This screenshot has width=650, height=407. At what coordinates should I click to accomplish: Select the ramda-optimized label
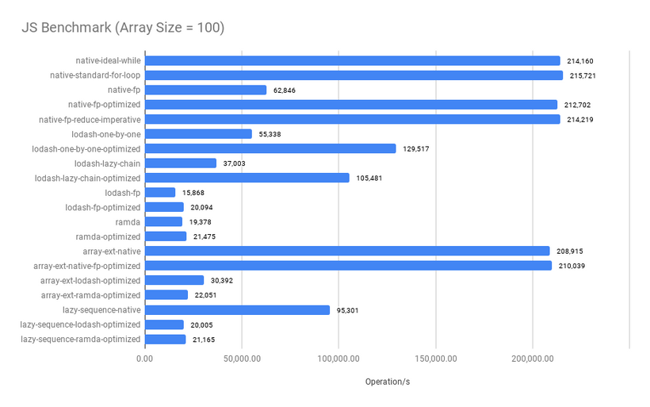(x=108, y=236)
